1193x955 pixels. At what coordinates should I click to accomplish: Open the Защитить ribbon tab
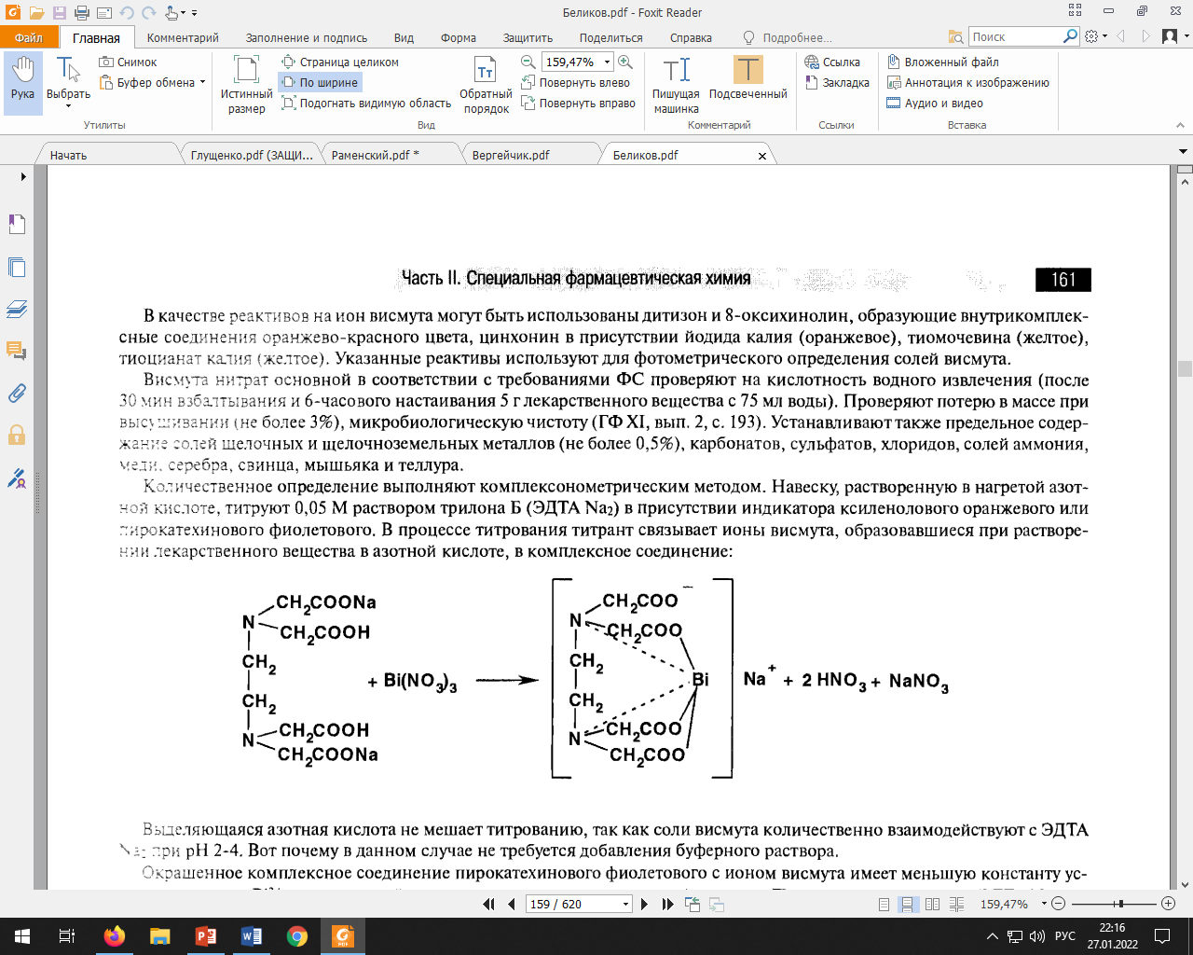tap(528, 37)
